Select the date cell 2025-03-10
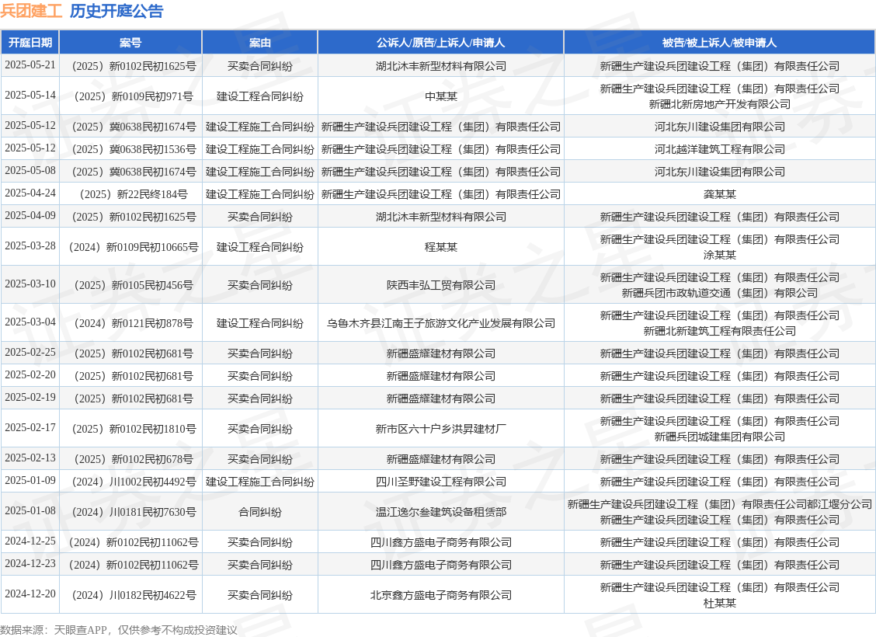The image size is (876, 637). point(30,284)
